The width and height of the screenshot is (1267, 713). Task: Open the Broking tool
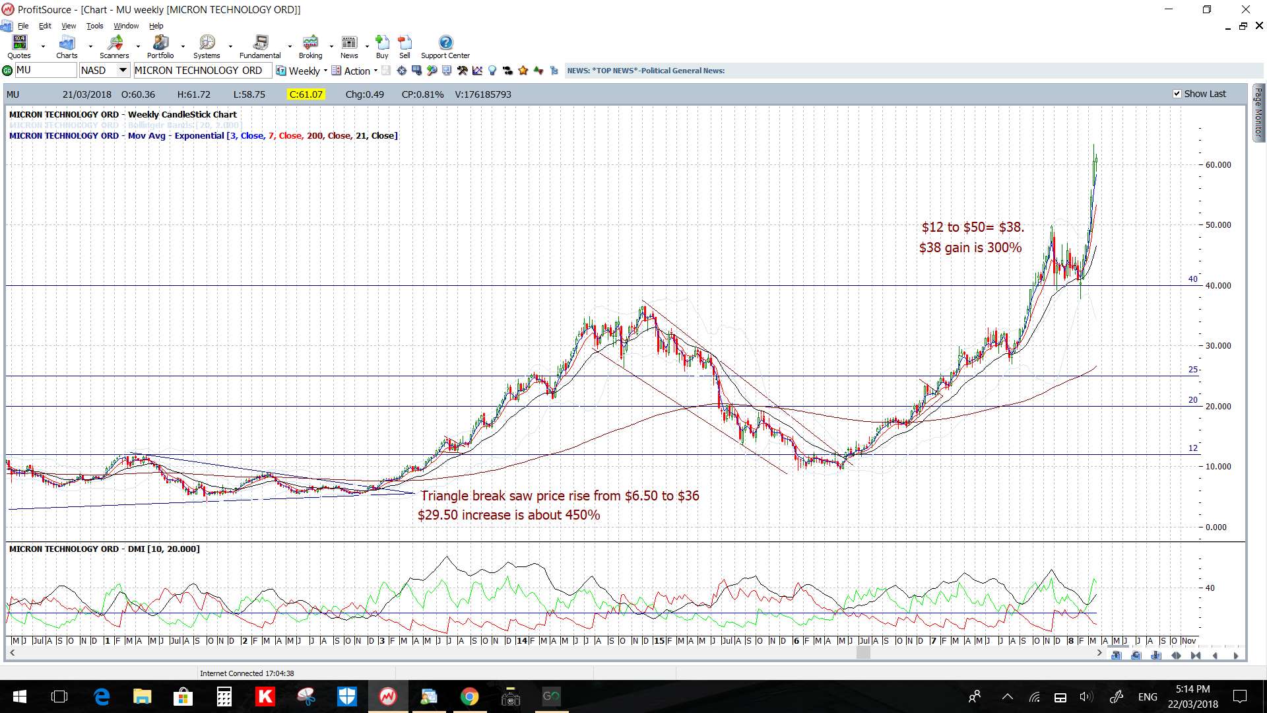[x=310, y=47]
